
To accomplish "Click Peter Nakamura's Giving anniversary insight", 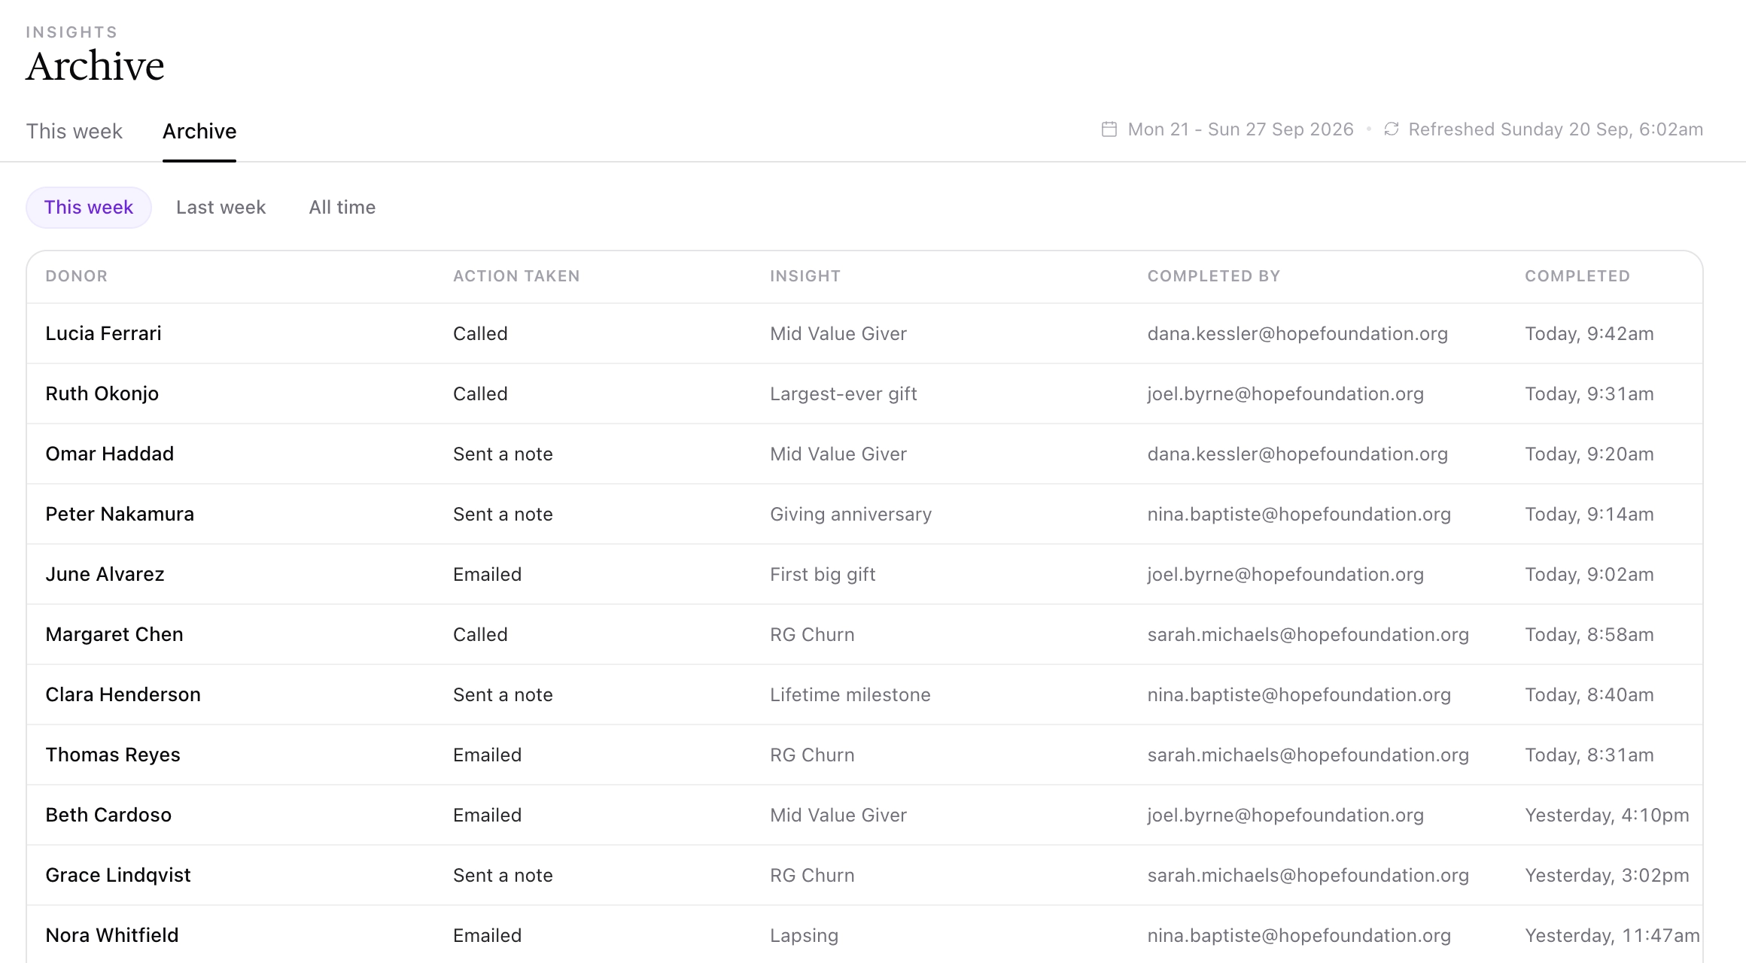I will pos(851,514).
